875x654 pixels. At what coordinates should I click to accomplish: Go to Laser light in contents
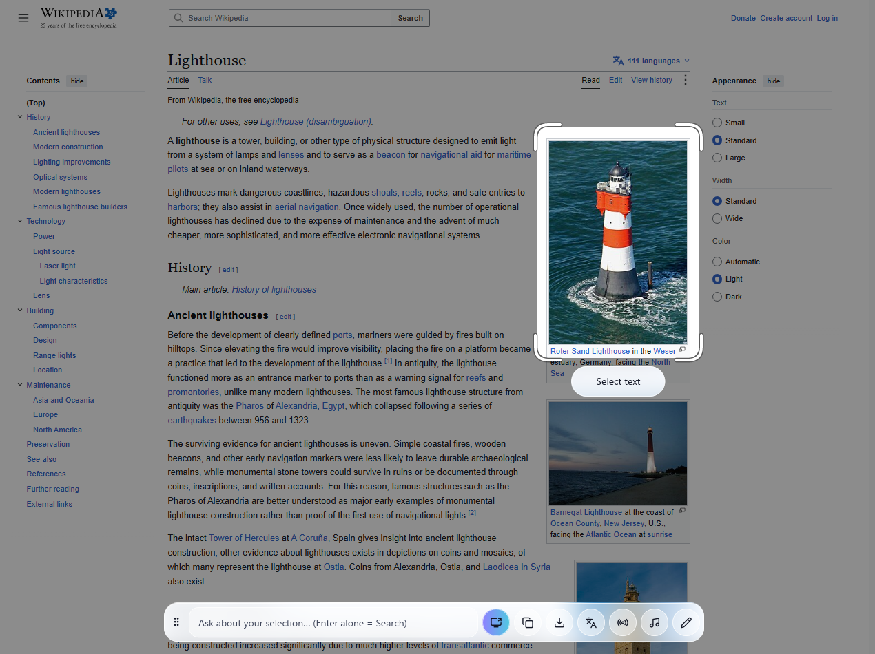click(x=57, y=266)
